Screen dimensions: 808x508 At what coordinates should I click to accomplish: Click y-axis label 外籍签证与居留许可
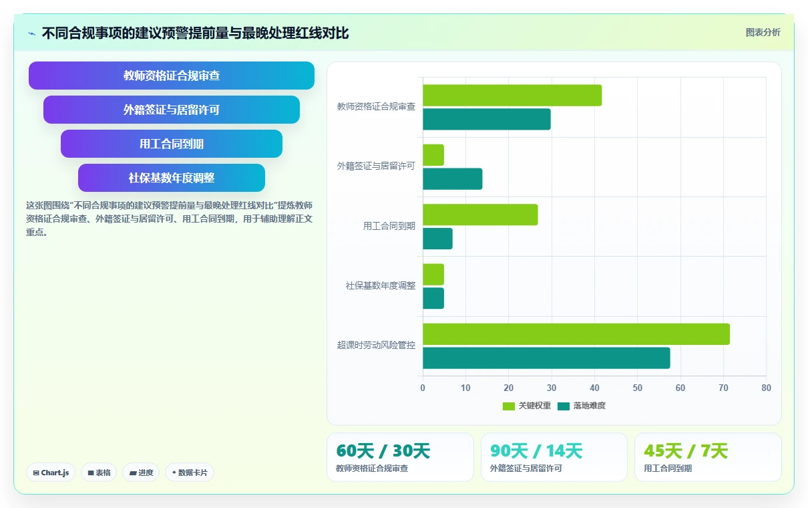[x=376, y=166]
